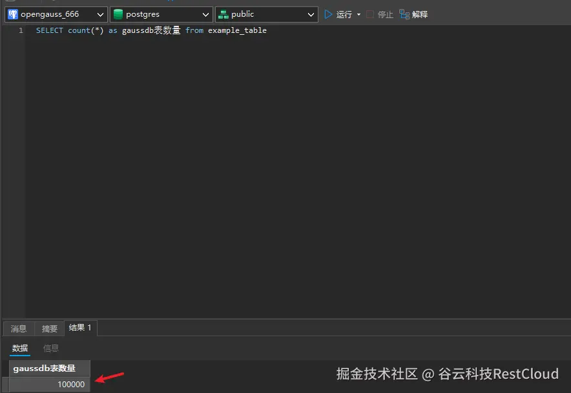Select the 结果 1 result tab
Screen dimensions: 571x393
(x=80, y=328)
